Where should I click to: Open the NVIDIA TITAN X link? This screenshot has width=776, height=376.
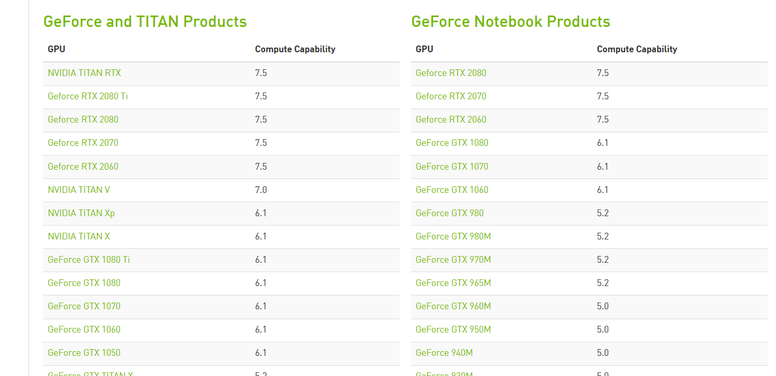(x=79, y=236)
